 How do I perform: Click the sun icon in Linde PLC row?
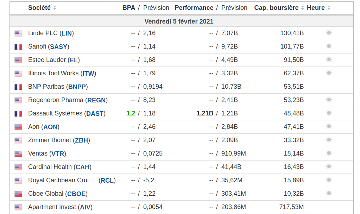tap(329, 33)
